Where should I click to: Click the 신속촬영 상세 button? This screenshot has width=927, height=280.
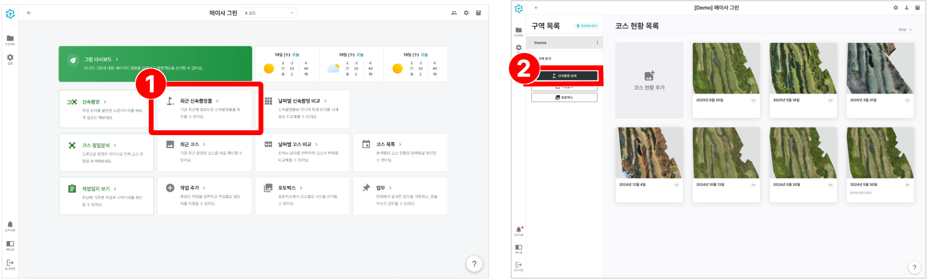tap(564, 76)
